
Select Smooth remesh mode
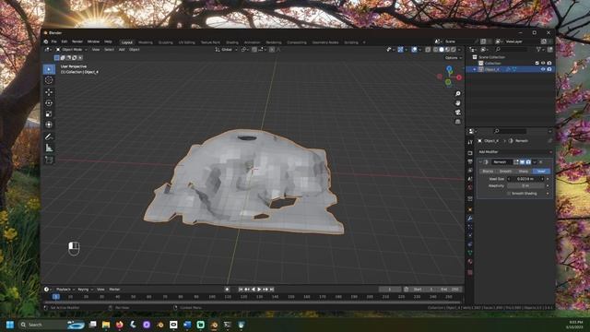(x=505, y=172)
